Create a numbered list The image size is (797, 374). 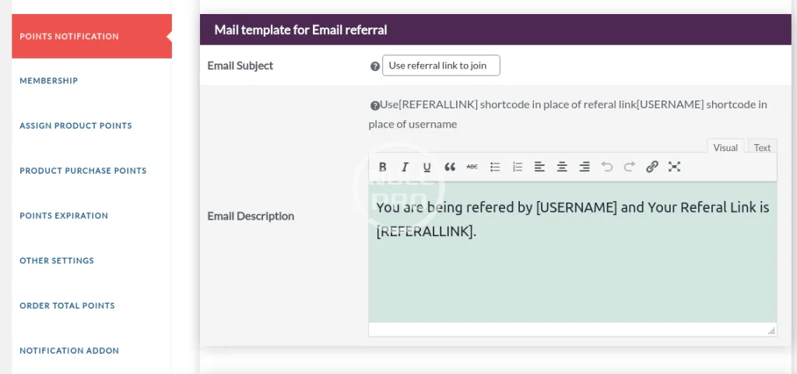pos(518,167)
